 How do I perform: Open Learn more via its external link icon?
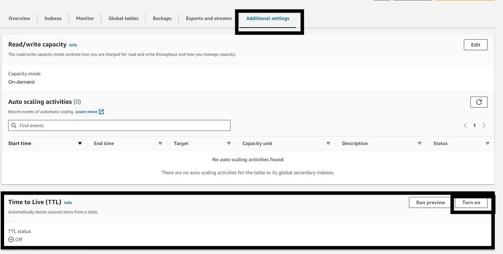pos(101,112)
